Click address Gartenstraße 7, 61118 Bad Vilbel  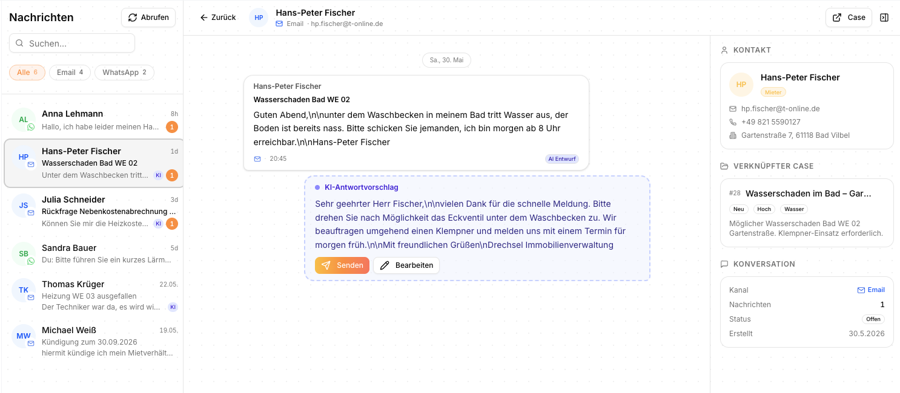[795, 135]
